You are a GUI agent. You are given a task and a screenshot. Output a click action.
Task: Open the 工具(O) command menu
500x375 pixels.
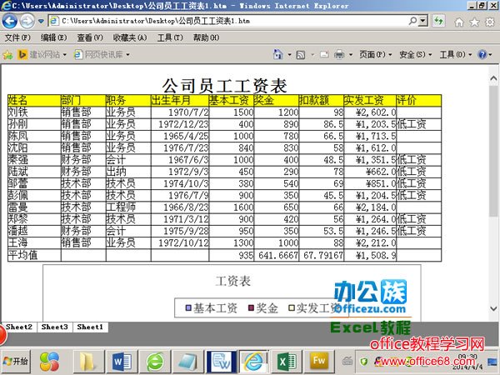tap(456, 54)
